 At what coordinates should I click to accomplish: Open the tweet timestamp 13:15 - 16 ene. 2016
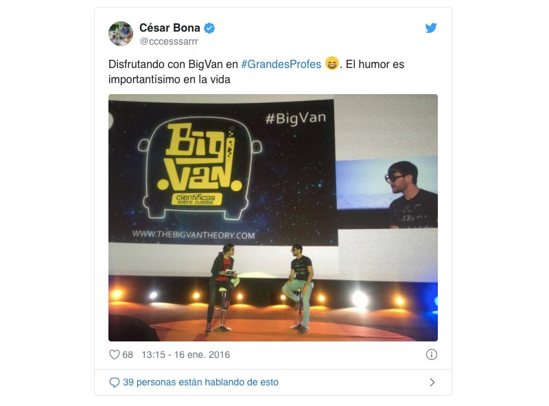point(185,354)
